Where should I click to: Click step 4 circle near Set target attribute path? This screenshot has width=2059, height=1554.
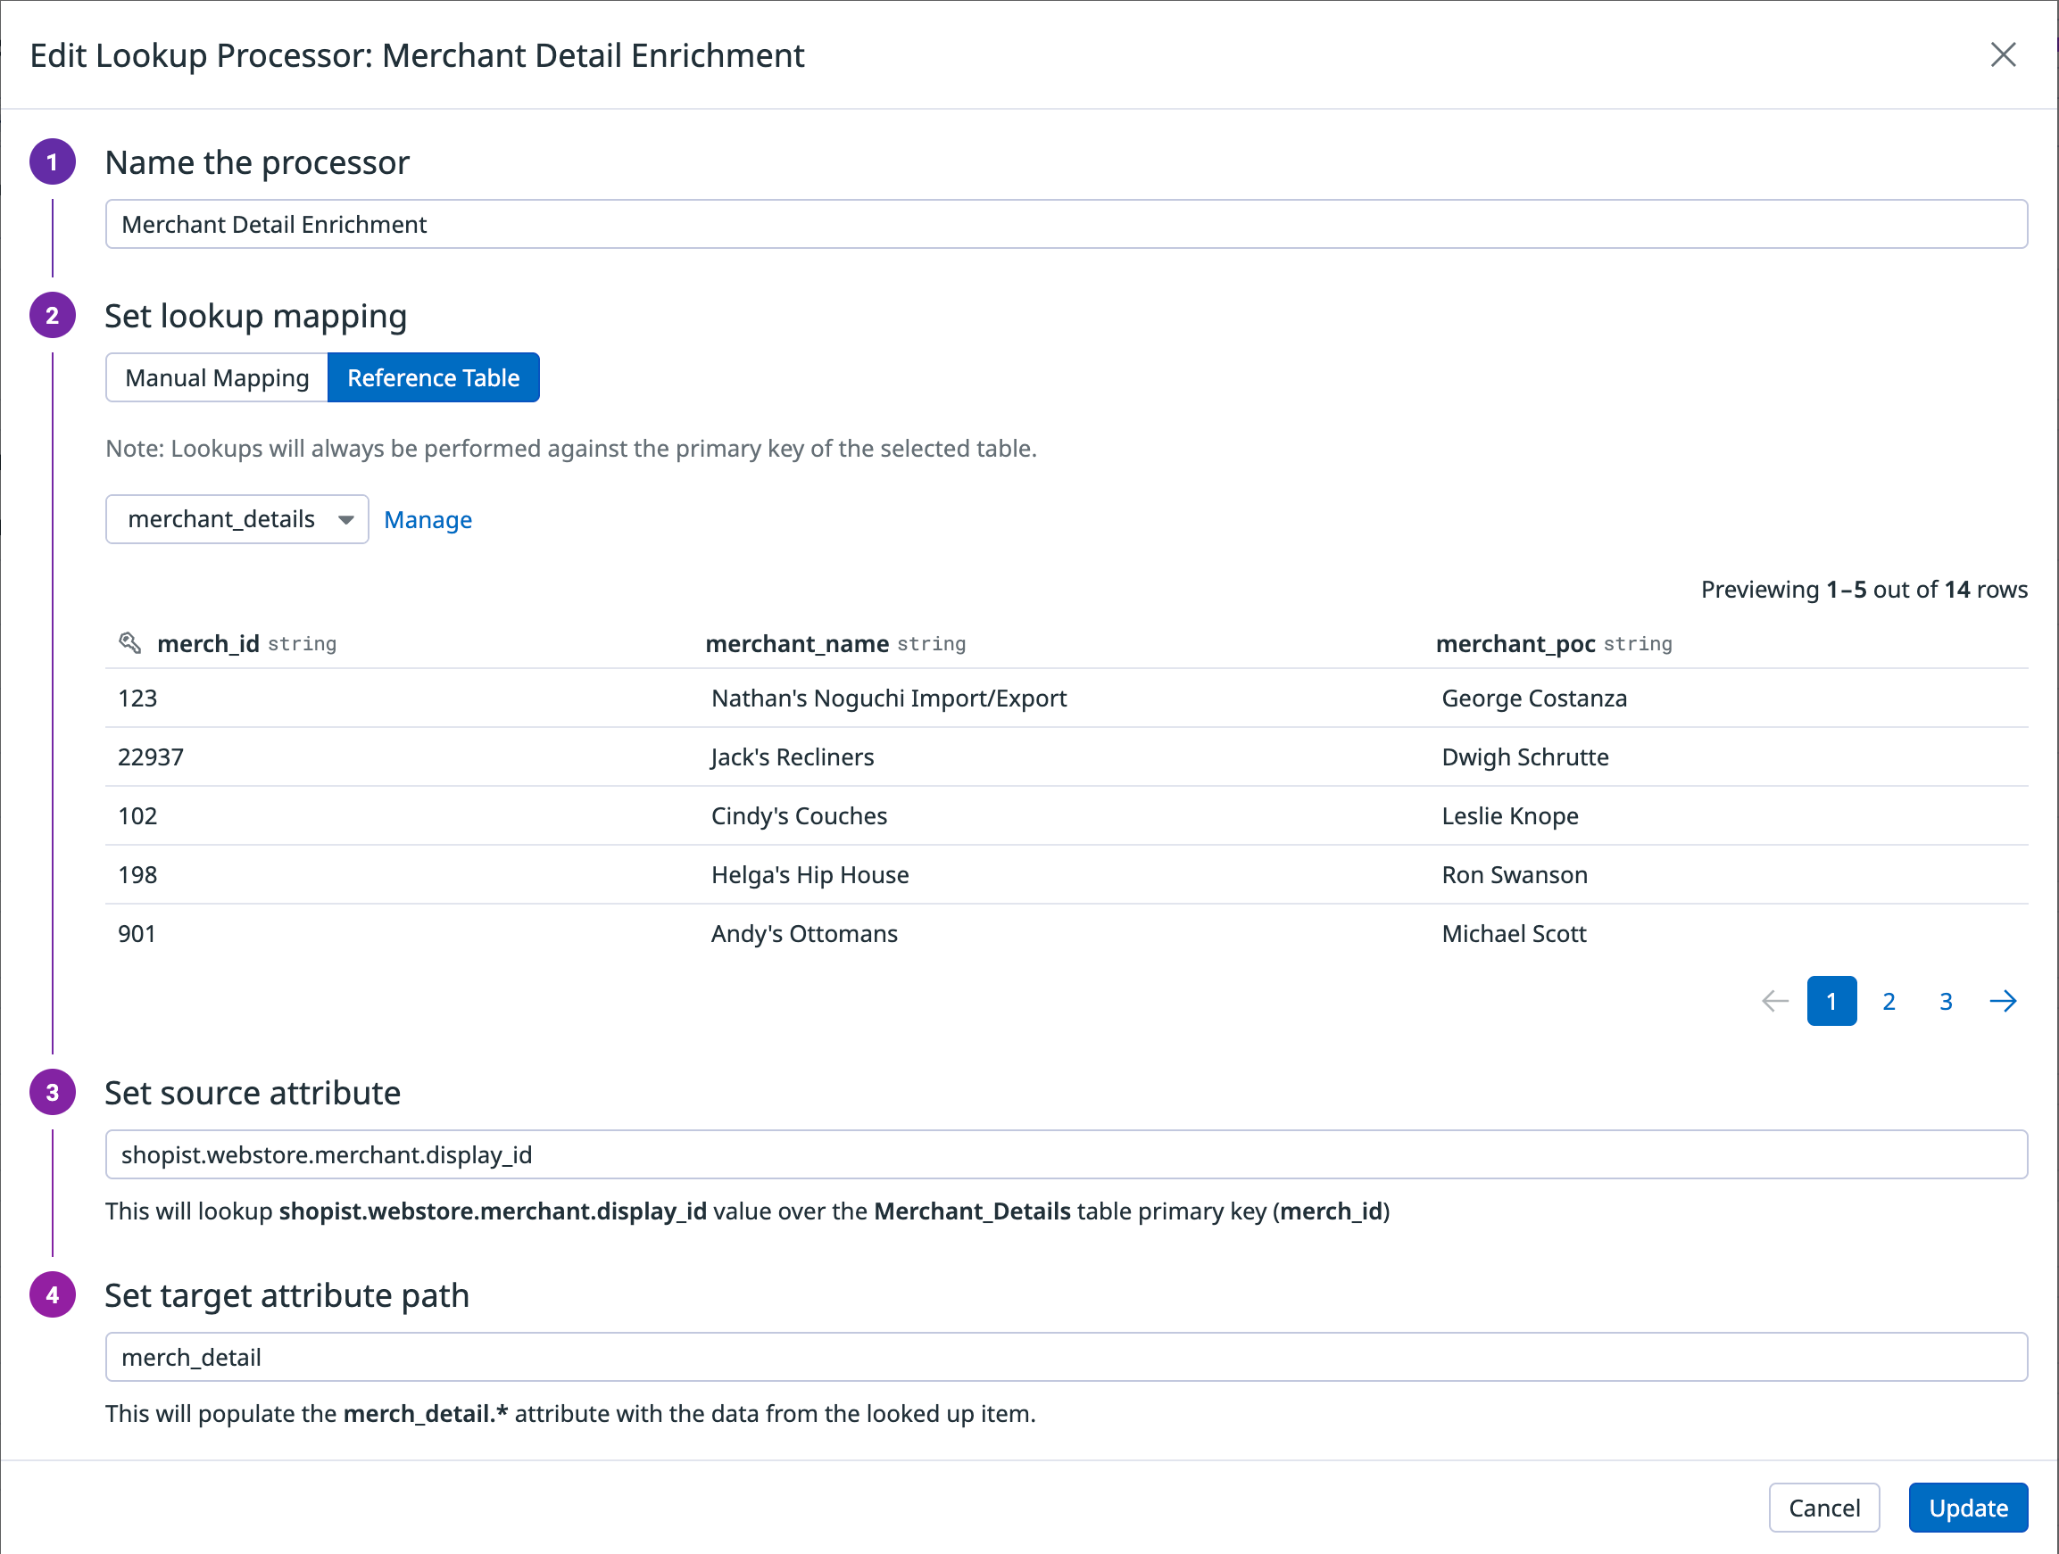click(x=53, y=1294)
